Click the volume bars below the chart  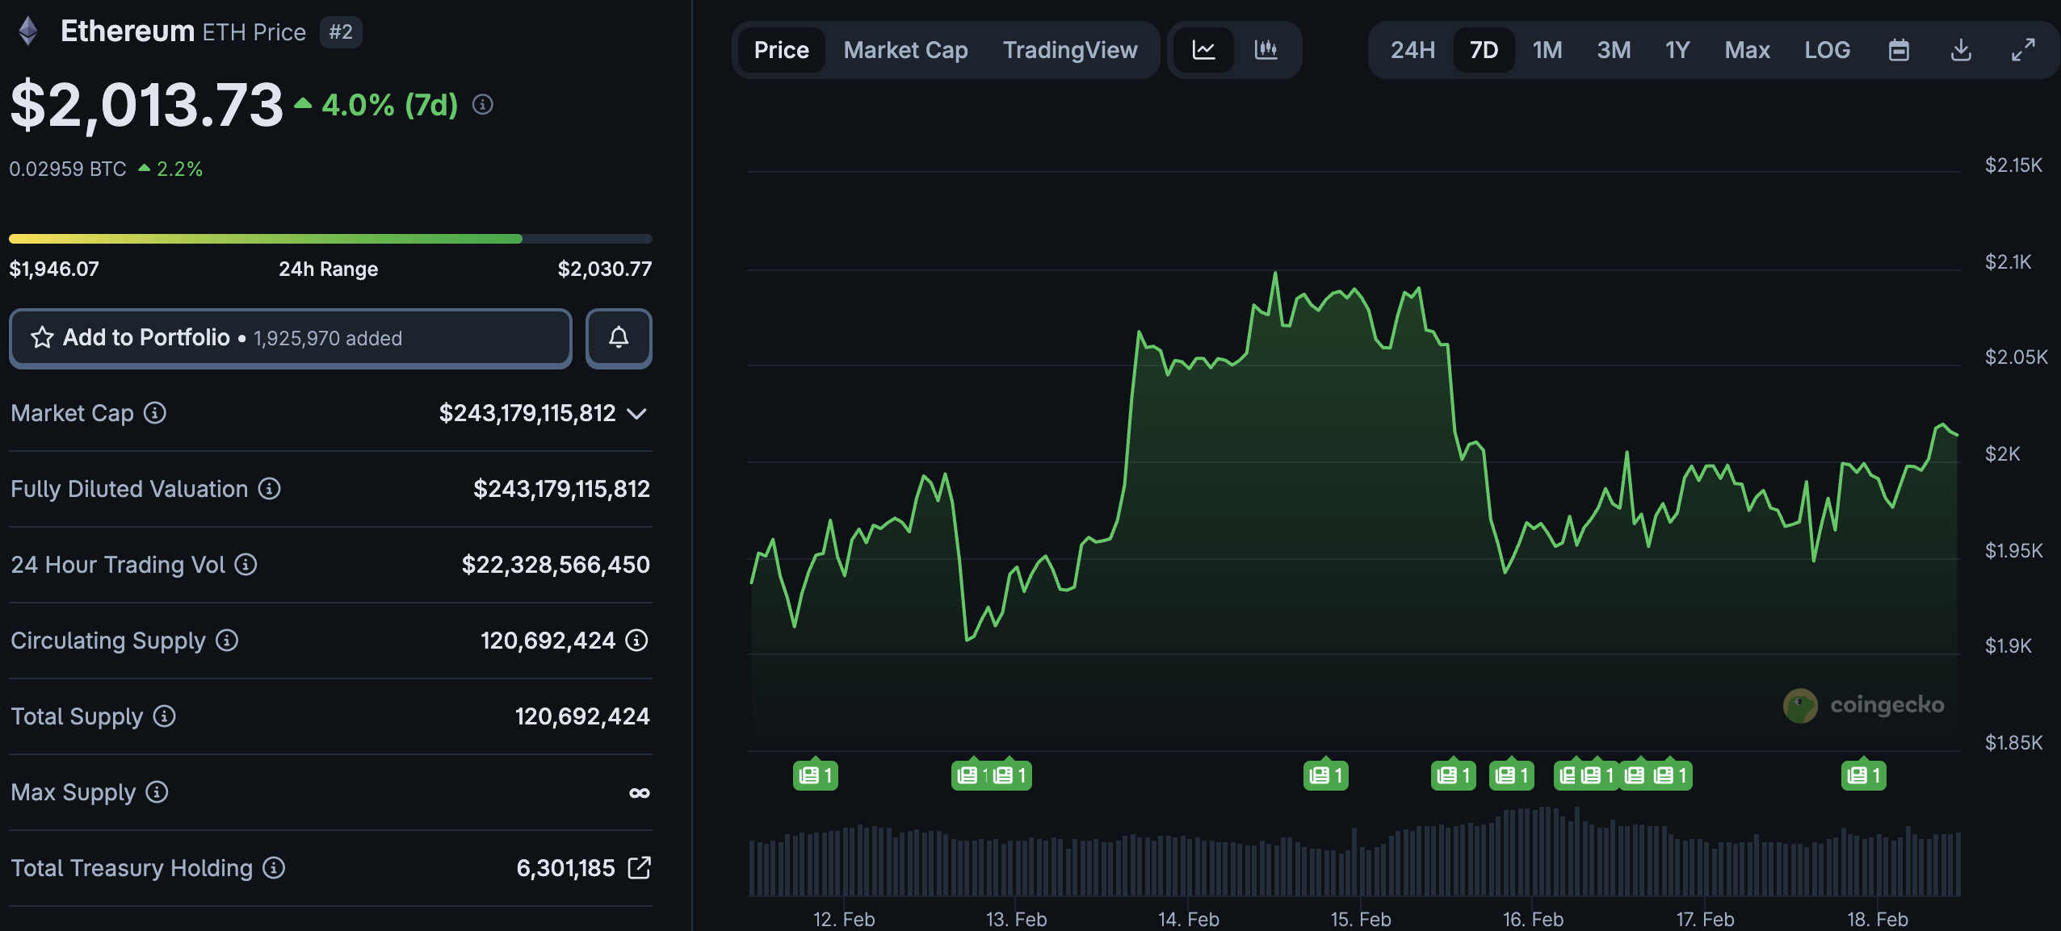point(1354,851)
